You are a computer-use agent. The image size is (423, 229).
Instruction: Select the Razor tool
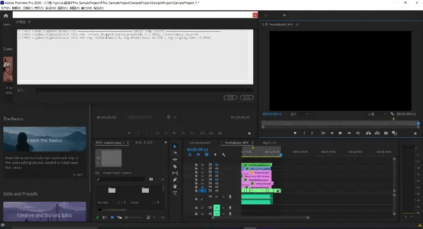point(175,167)
